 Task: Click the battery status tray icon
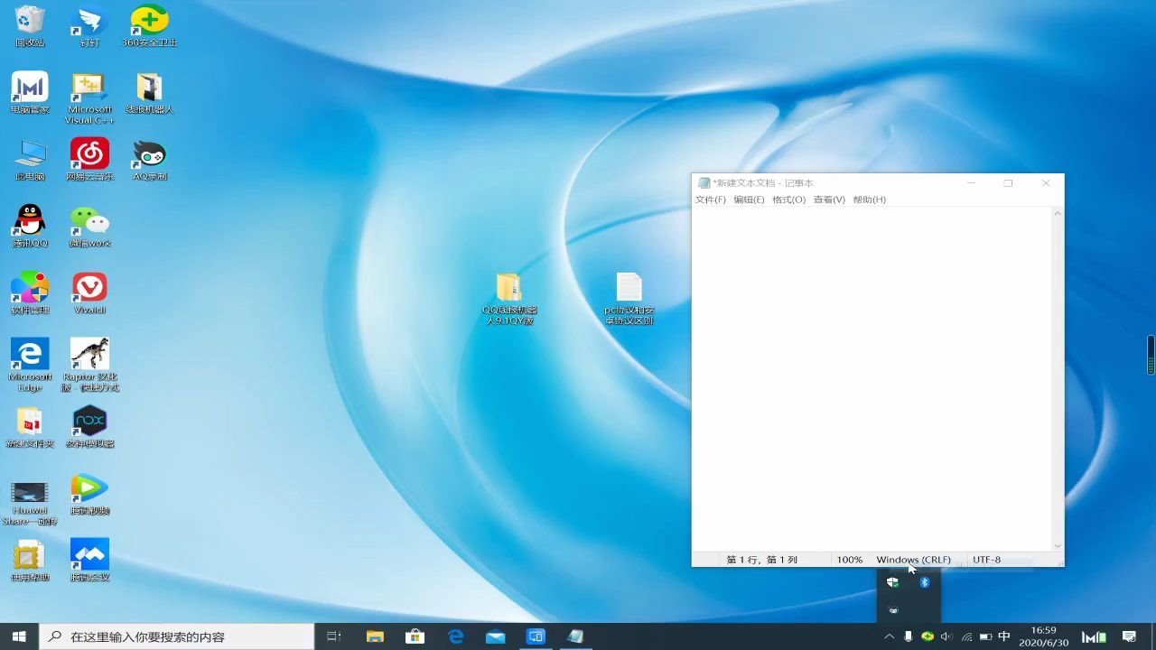coord(985,636)
